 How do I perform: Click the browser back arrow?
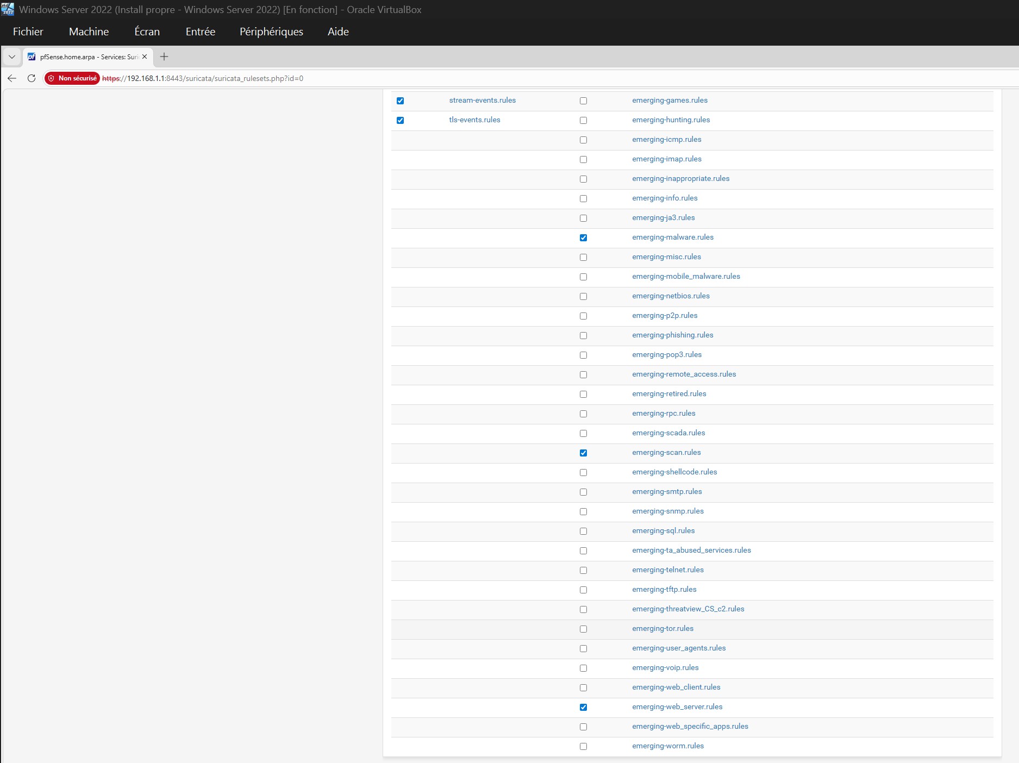coord(12,78)
